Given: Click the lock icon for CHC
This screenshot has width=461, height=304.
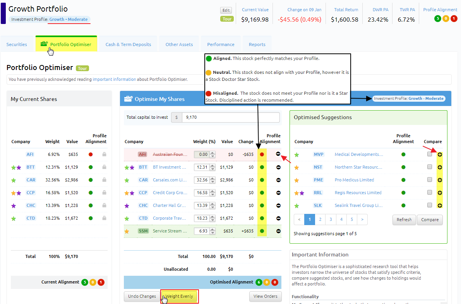Looking at the screenshot, I should (104, 205).
